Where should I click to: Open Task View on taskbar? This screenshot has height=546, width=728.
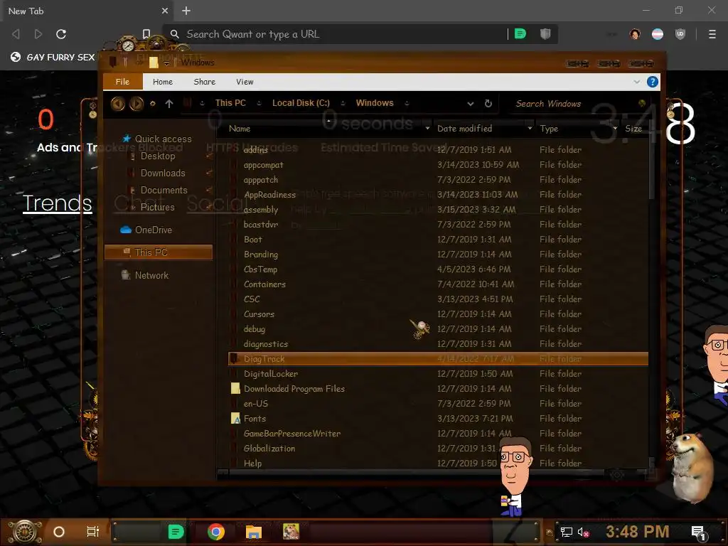pyautogui.click(x=93, y=532)
